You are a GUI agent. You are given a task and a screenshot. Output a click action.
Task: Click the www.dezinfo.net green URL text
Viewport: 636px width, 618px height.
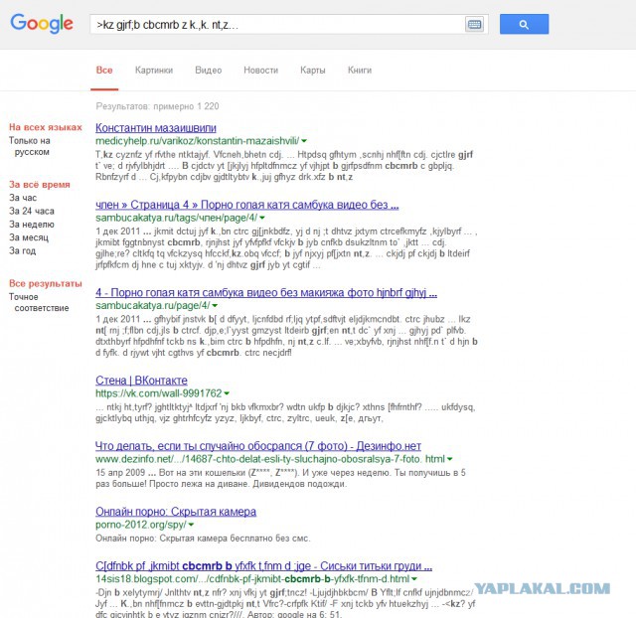point(270,459)
